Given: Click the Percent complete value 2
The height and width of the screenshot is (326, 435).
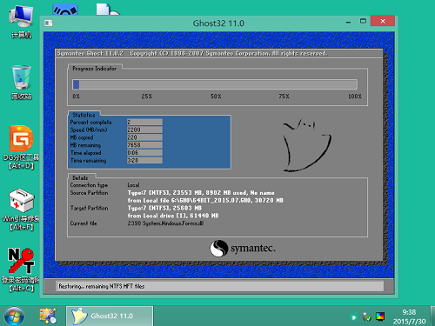Looking at the screenshot, I should tap(144, 122).
